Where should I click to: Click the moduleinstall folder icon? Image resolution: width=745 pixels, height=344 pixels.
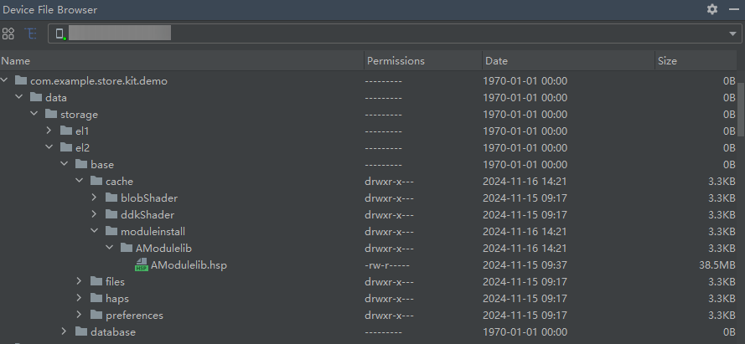[111, 232]
